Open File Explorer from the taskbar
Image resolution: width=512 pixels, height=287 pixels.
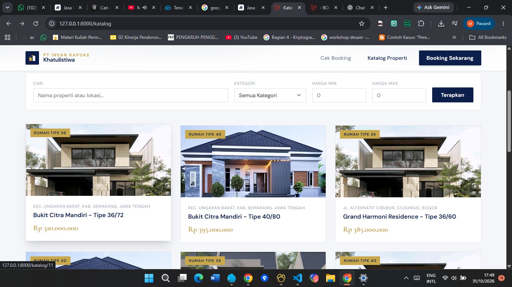[x=330, y=278]
